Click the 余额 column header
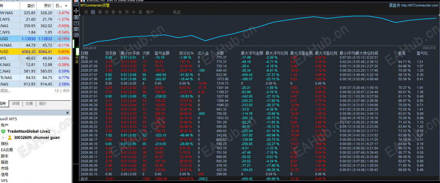 [x=220, y=53]
